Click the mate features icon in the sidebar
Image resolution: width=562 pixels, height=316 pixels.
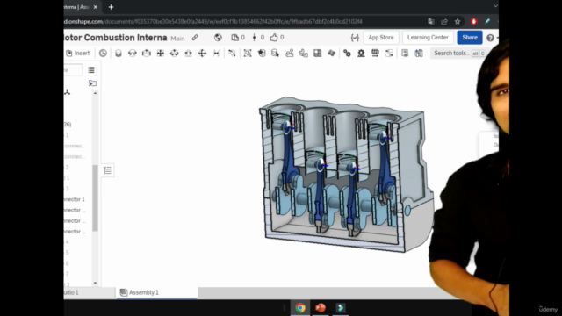pyautogui.click(x=67, y=92)
